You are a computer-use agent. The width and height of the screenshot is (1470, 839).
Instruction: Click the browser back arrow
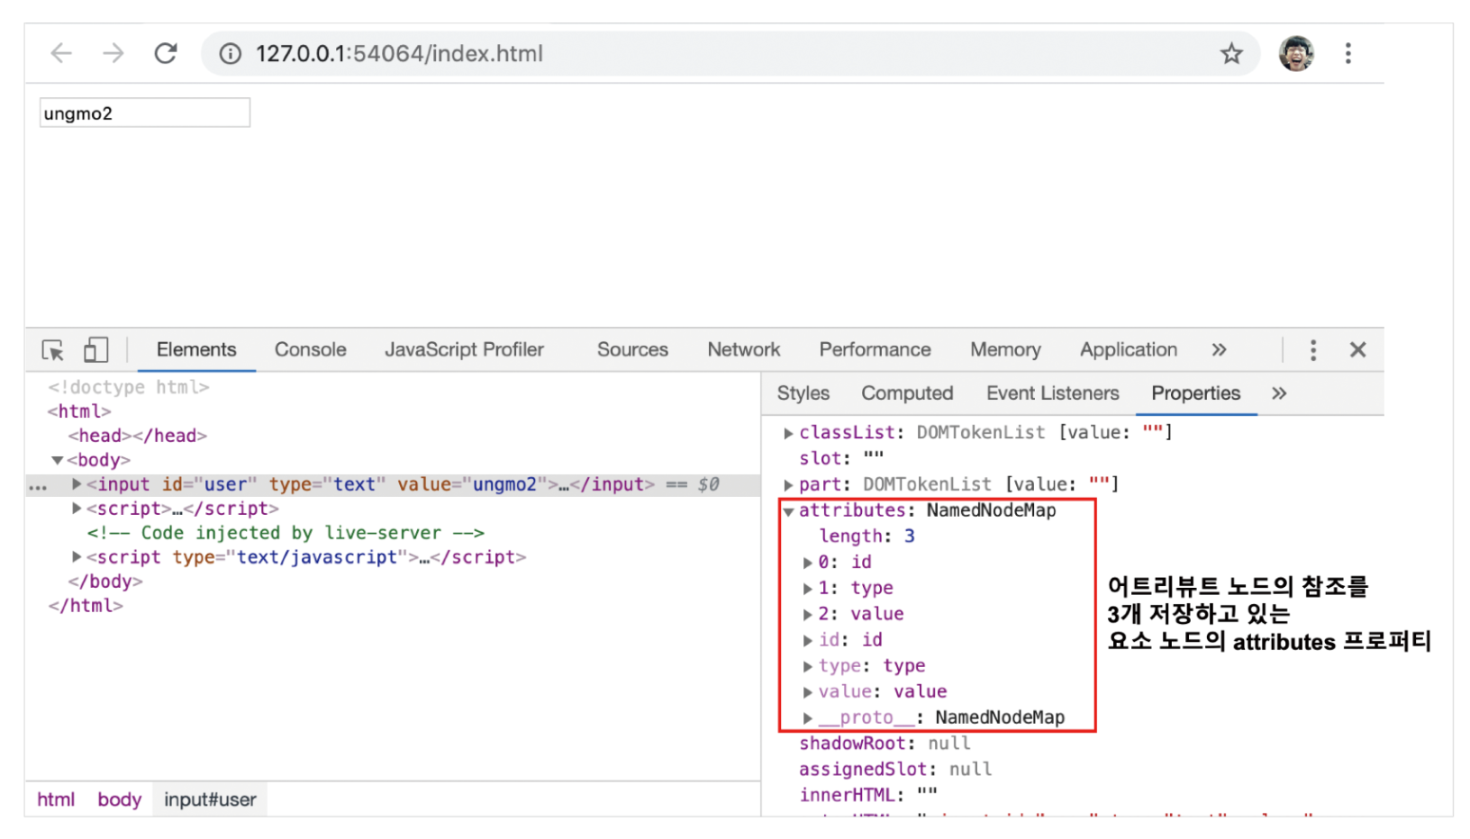[x=61, y=53]
